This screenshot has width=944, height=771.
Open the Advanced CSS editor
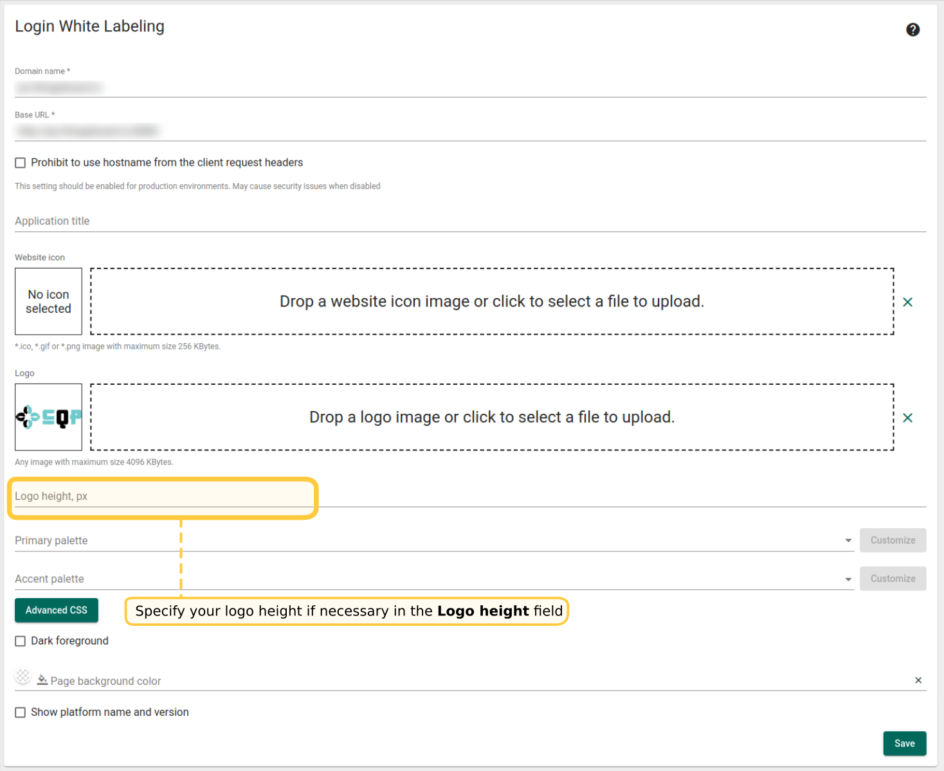[x=57, y=610]
